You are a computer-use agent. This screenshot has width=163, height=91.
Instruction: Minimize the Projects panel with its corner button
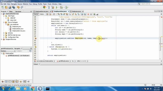point(31,11)
